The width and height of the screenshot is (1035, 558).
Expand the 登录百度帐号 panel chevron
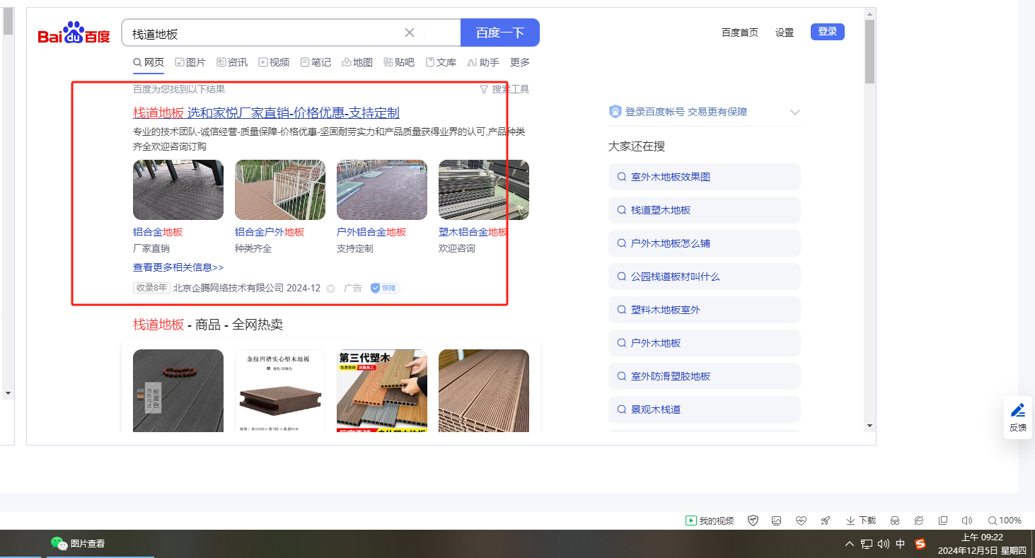click(x=794, y=112)
